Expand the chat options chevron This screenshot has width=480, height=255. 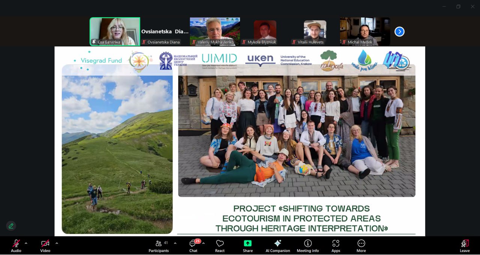pos(203,243)
